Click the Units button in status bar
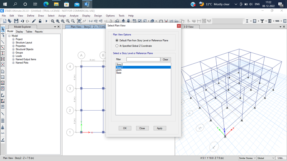 pos(281,158)
